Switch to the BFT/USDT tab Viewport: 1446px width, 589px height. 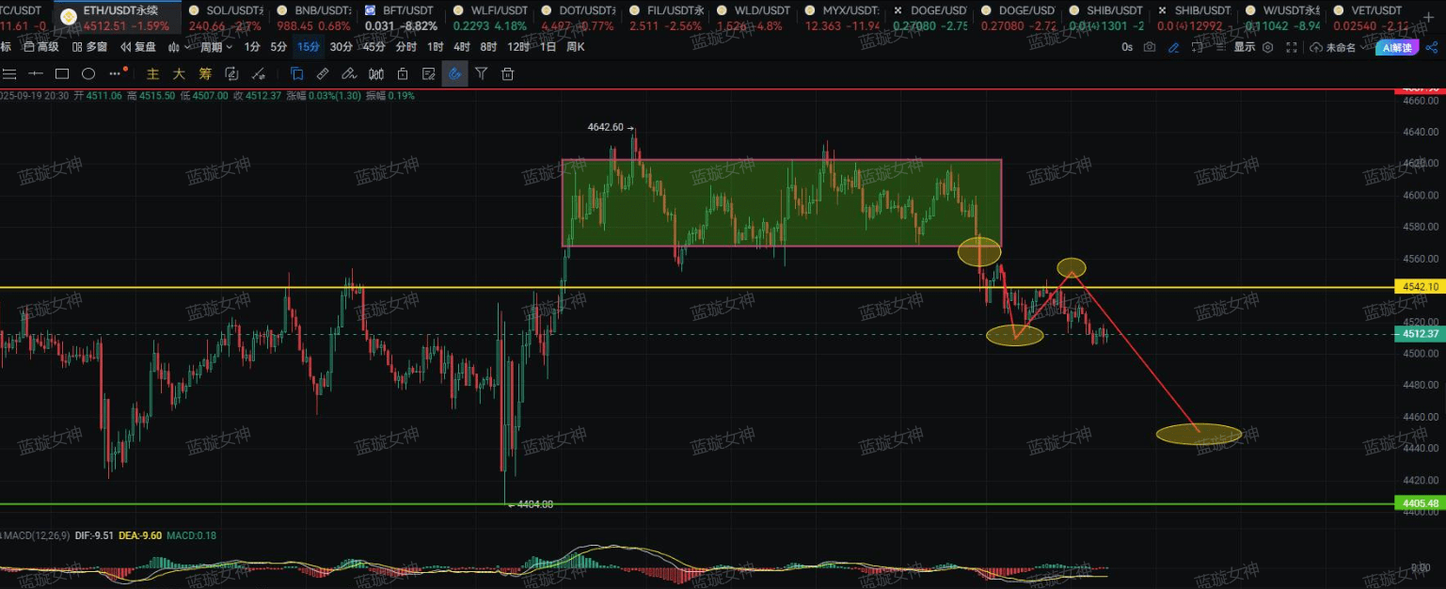pyautogui.click(x=401, y=17)
